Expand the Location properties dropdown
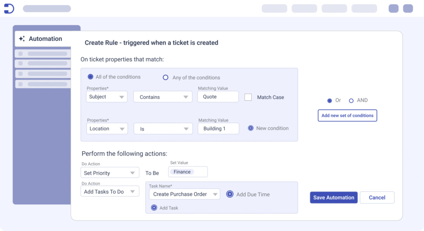 click(107, 129)
